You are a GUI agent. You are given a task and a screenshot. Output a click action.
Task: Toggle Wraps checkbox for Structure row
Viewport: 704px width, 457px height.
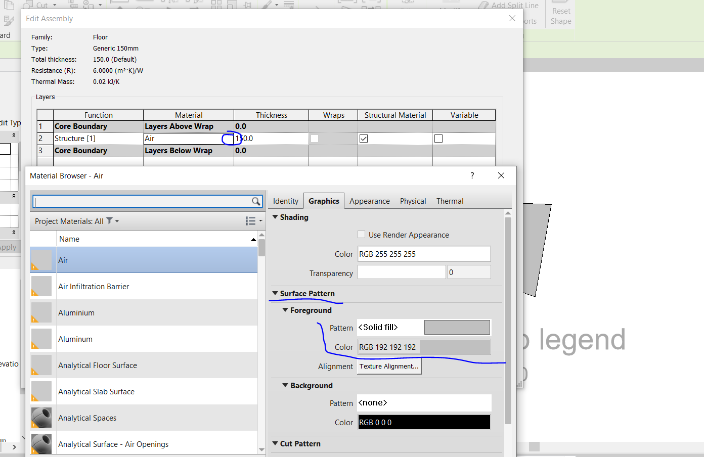(315, 139)
